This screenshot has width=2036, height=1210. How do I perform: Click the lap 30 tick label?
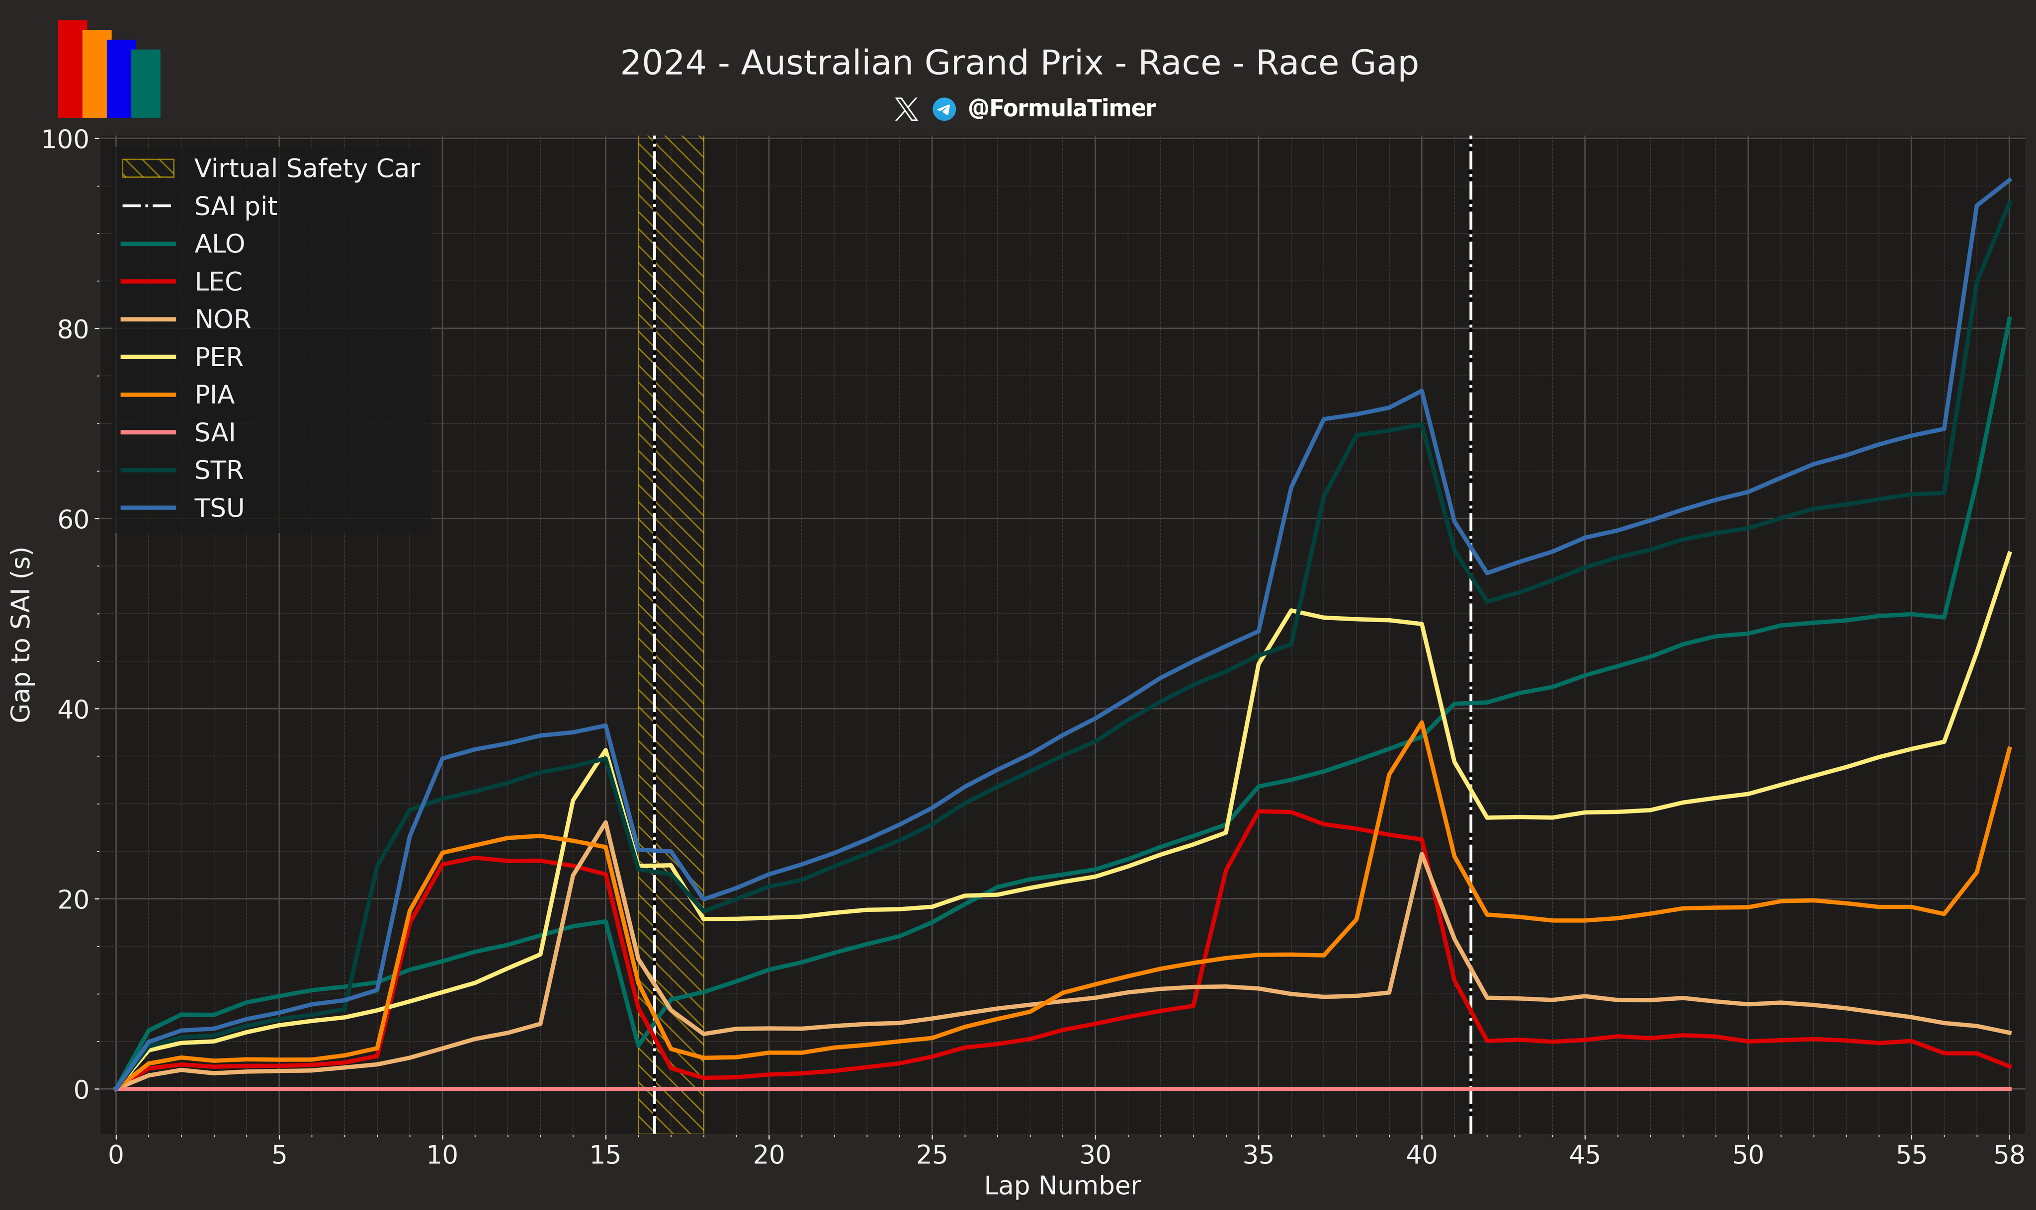[x=1095, y=1154]
